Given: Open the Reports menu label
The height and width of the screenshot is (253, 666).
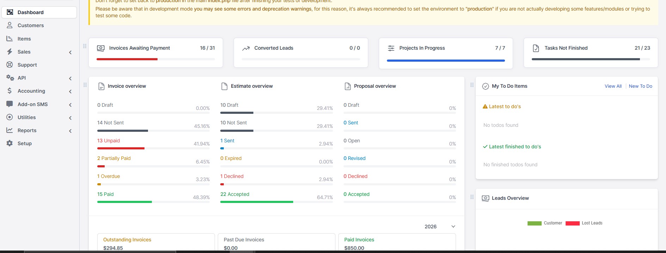Looking at the screenshot, I should coord(27,130).
